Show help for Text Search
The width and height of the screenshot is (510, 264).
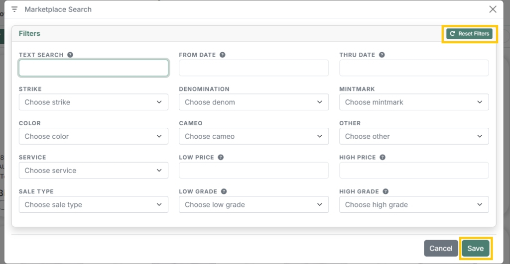(70, 55)
